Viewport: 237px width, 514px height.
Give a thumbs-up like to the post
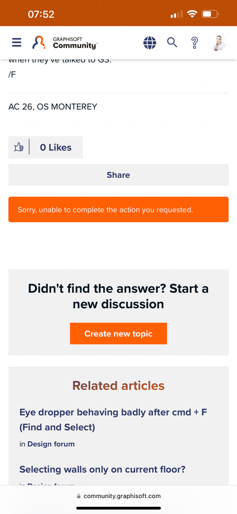[18, 147]
